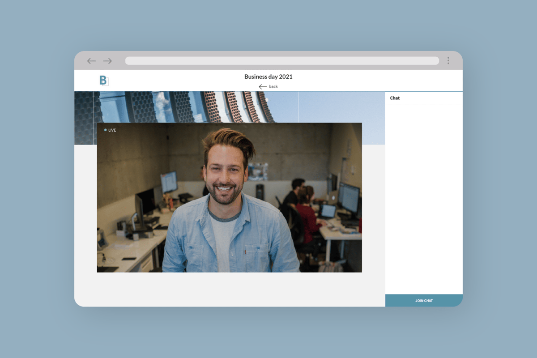Select the Chat panel header
The height and width of the screenshot is (358, 537).
424,98
